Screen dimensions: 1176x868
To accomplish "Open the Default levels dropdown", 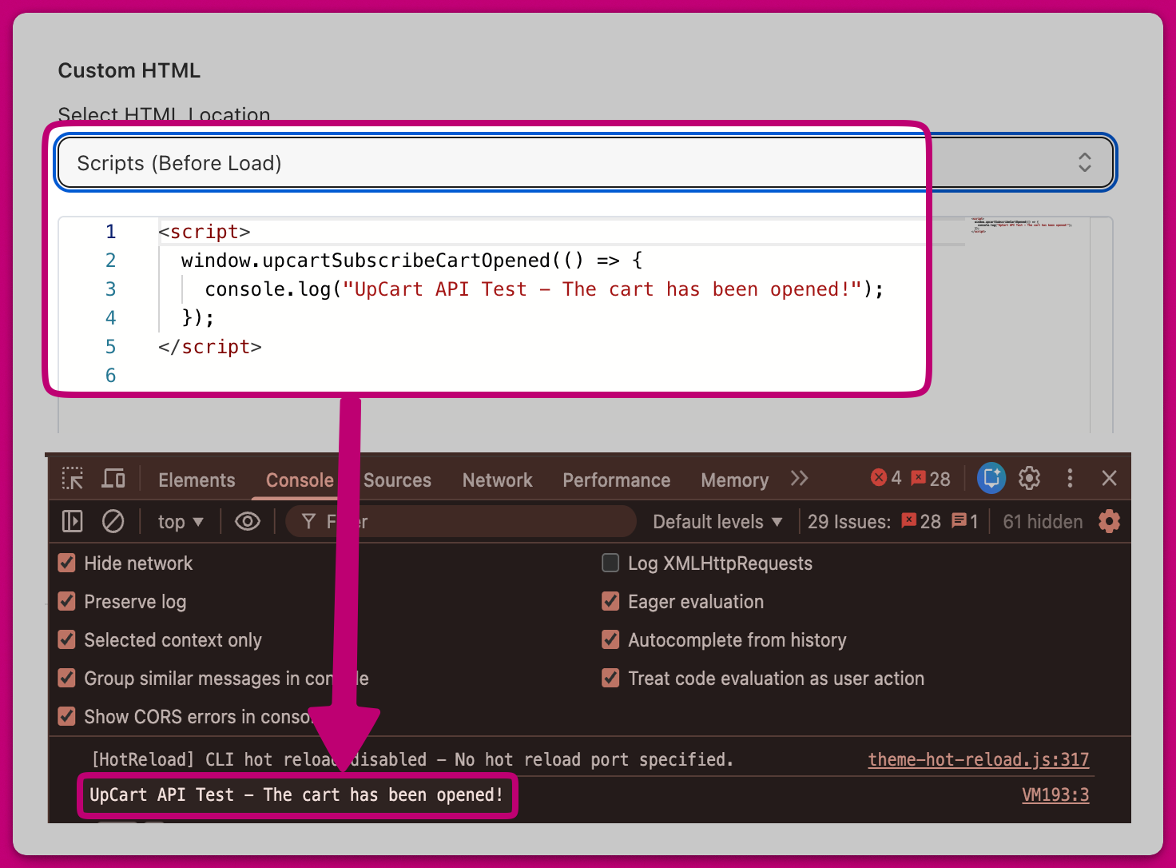I will (x=717, y=522).
